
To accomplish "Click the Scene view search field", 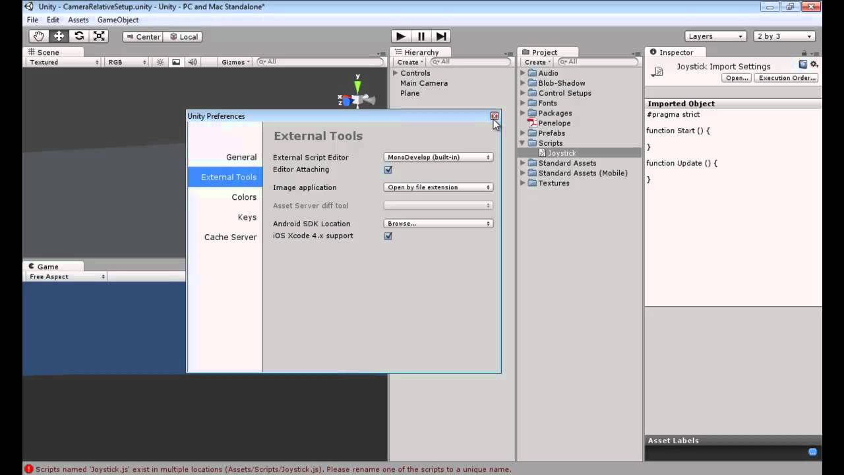I will [x=320, y=62].
